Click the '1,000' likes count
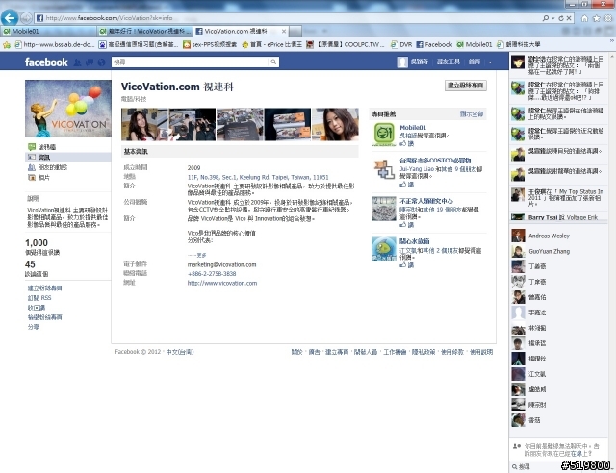Image resolution: width=616 pixels, height=473 pixels. click(37, 243)
